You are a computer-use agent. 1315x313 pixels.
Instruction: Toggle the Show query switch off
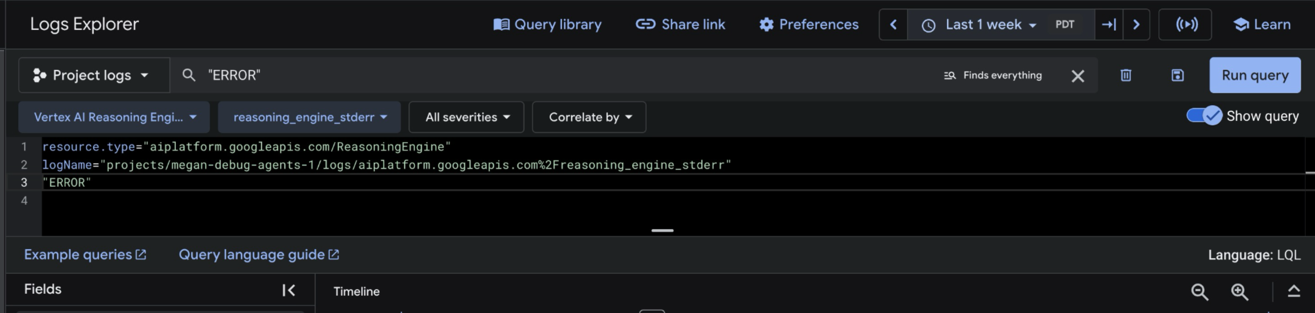(x=1204, y=116)
